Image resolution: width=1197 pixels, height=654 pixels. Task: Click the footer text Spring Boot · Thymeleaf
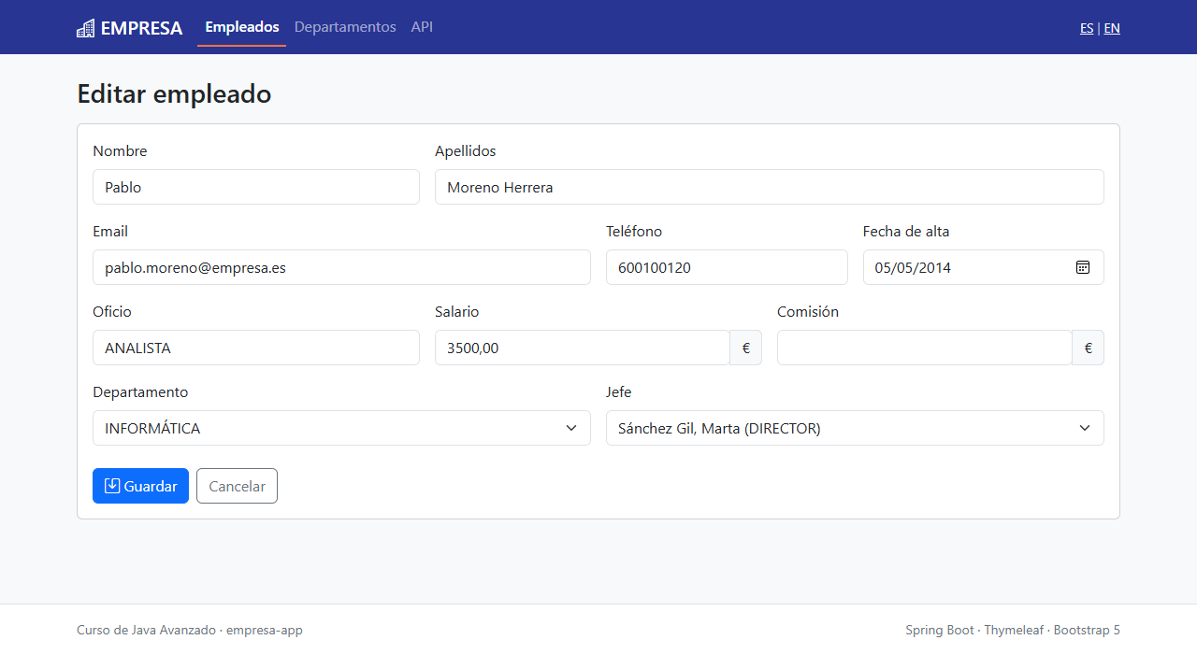[x=973, y=630]
